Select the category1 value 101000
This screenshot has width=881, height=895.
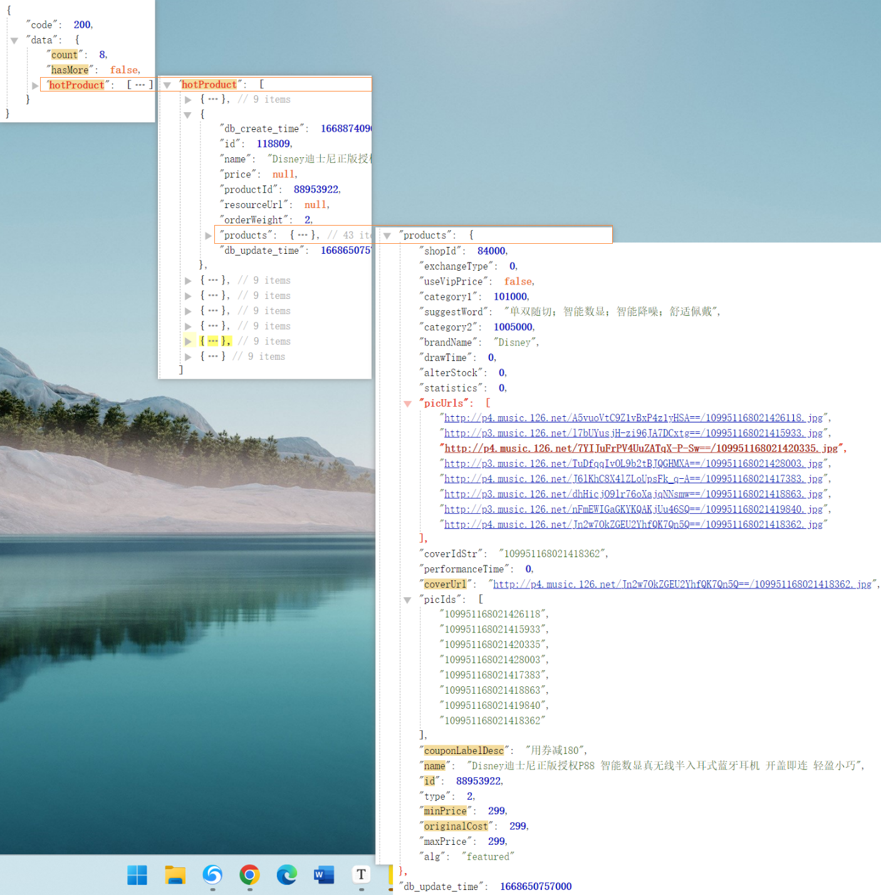tap(510, 296)
